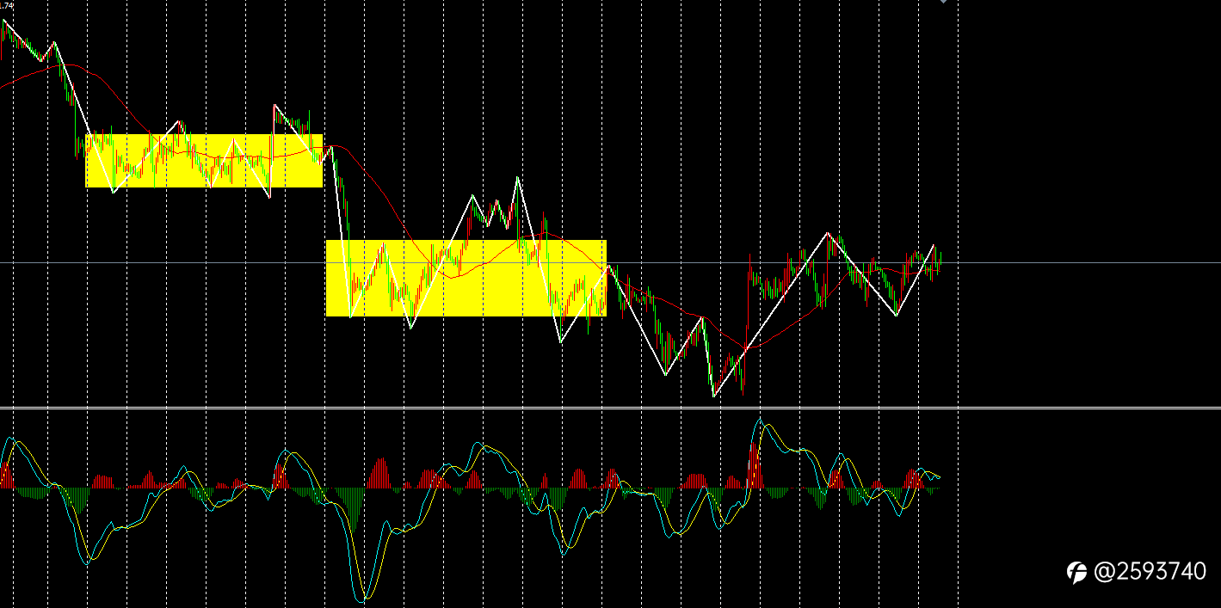The width and height of the screenshot is (1221, 608).
Task: Select the lower, larger yellow rectangle
Action: (x=466, y=278)
